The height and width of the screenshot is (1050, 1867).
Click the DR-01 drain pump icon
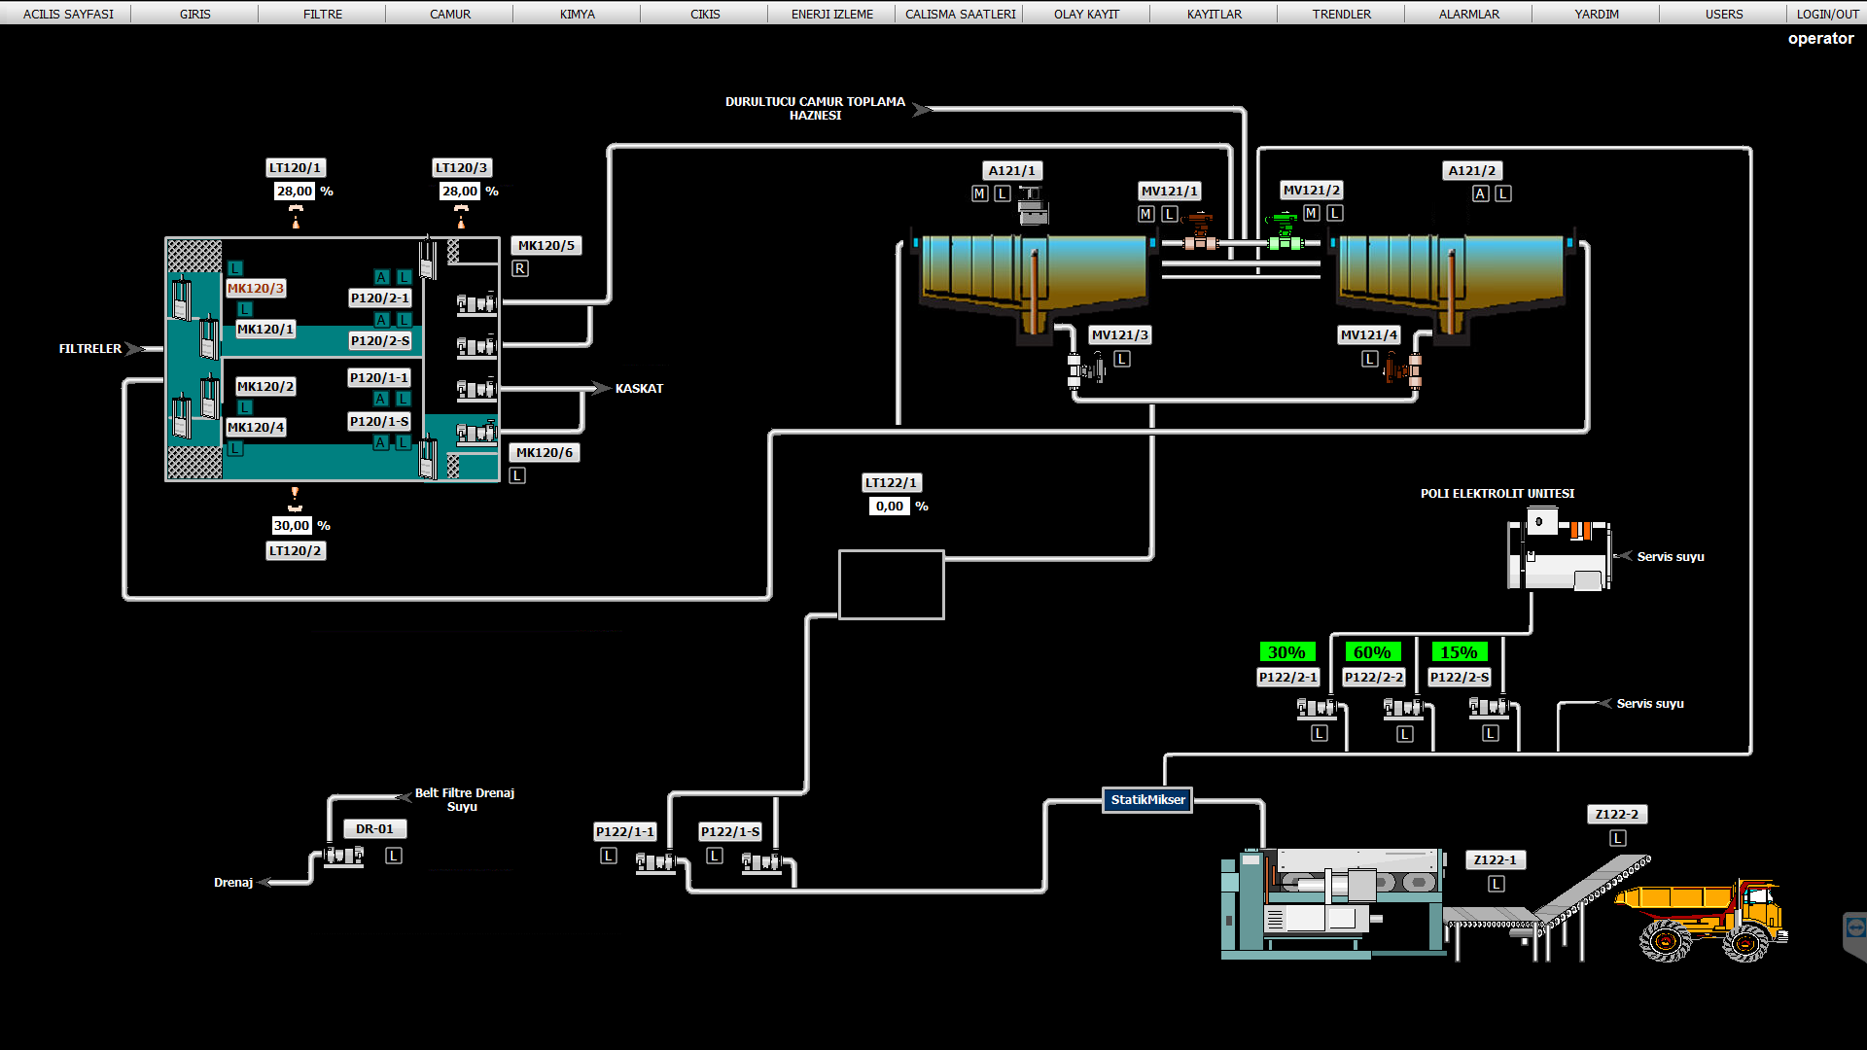point(344,857)
